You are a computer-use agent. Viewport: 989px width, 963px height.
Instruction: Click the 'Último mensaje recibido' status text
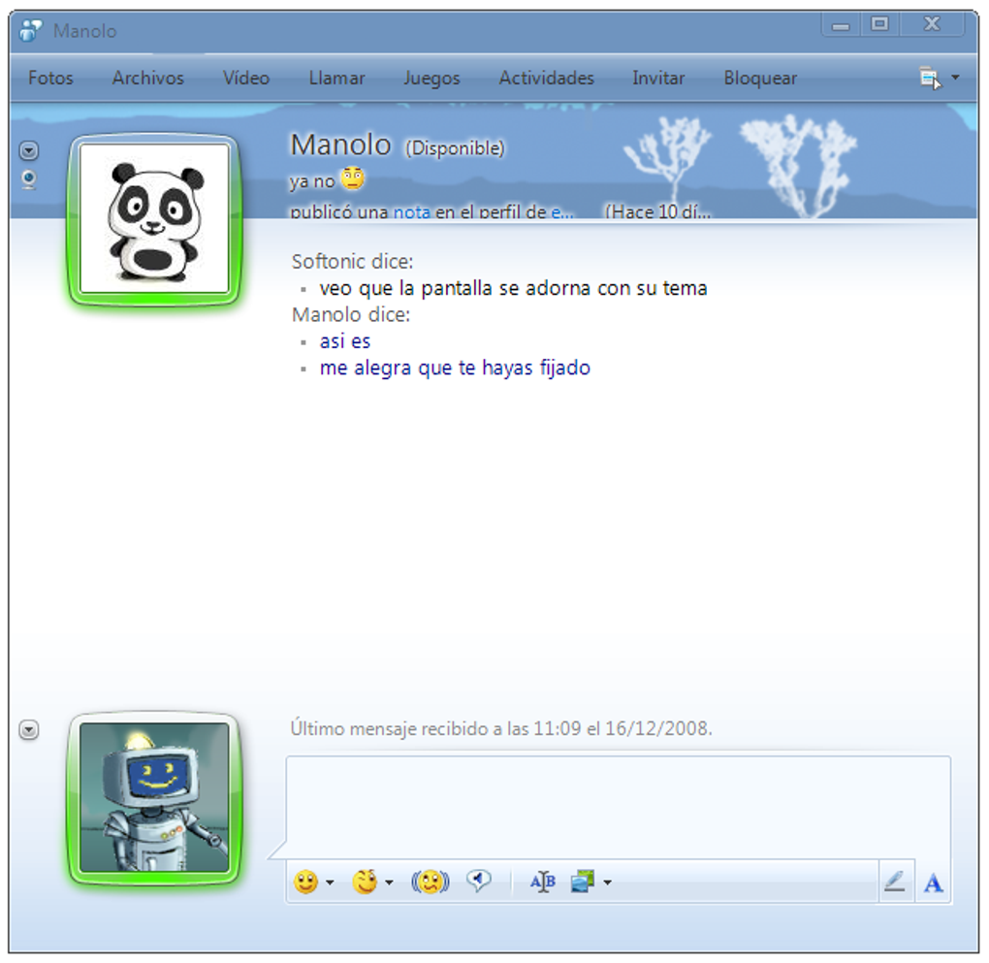coord(501,729)
